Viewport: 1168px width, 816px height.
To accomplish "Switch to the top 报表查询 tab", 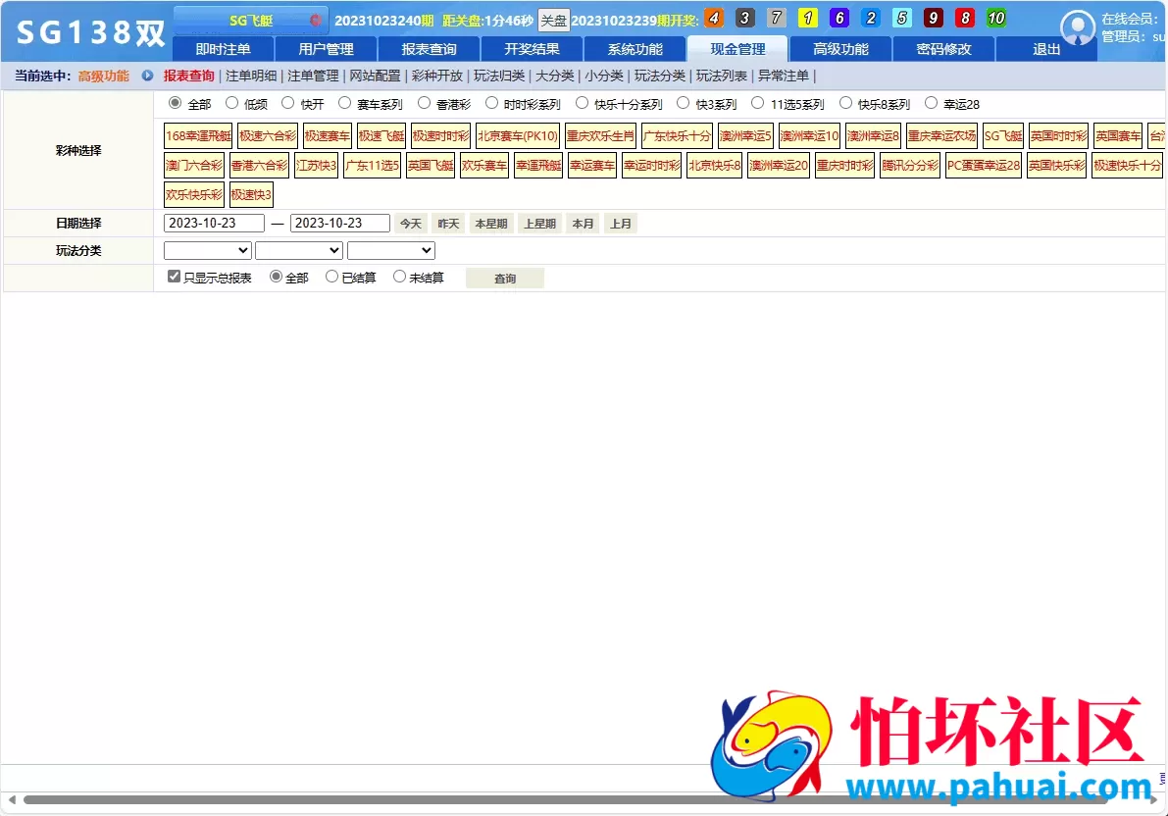I will click(x=430, y=49).
